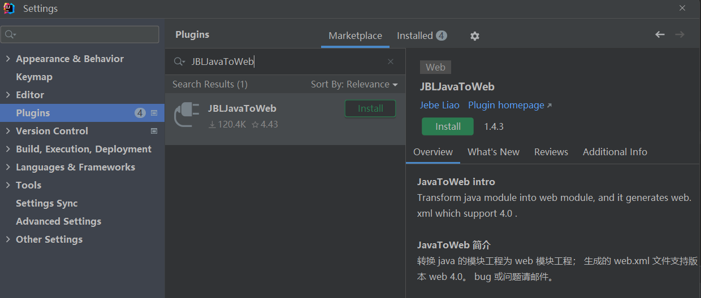Click the back navigation arrow

[660, 35]
